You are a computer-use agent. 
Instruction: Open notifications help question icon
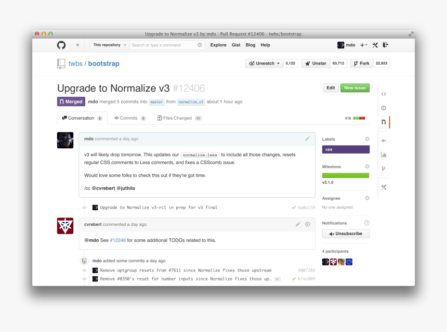[x=367, y=223]
